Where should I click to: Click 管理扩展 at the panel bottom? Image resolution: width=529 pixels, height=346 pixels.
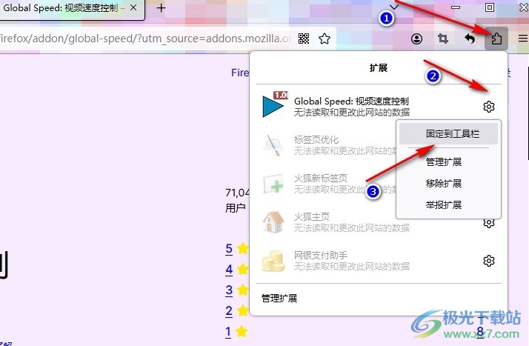[x=279, y=298]
